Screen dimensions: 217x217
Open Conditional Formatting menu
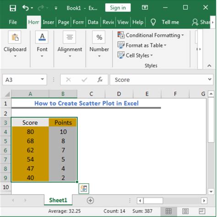tap(151, 35)
